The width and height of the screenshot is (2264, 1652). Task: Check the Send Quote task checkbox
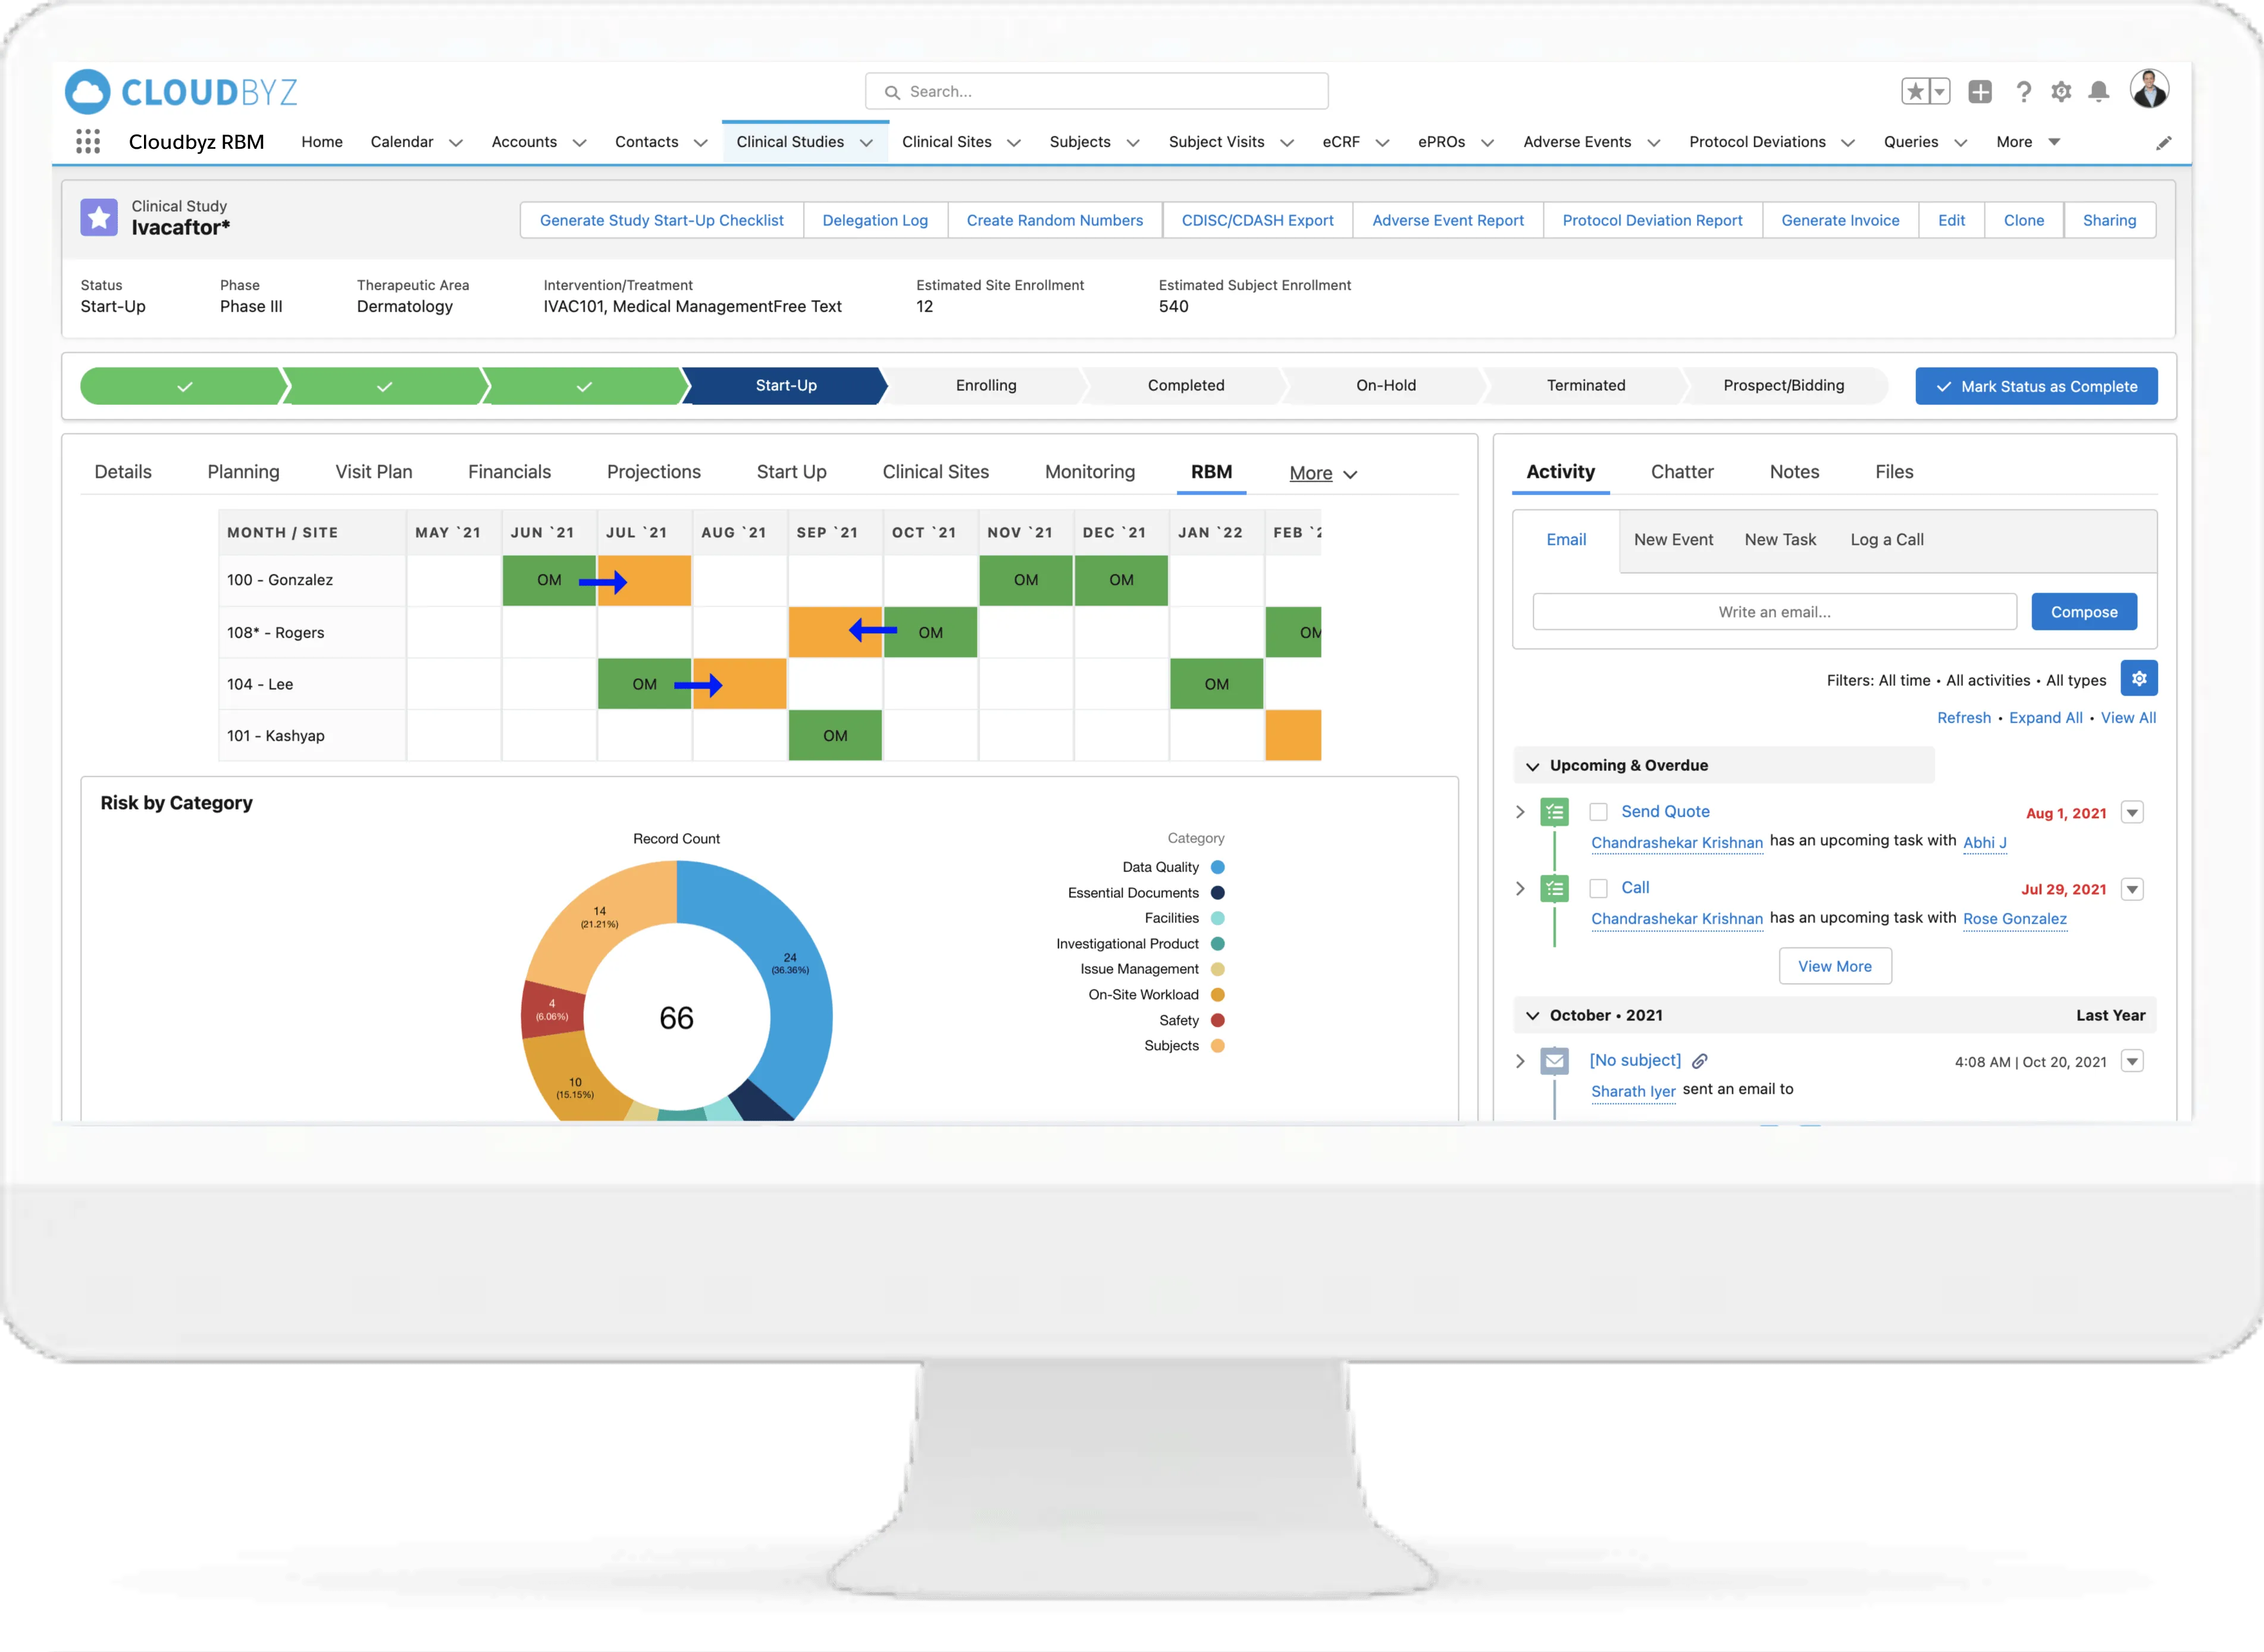click(x=1599, y=812)
